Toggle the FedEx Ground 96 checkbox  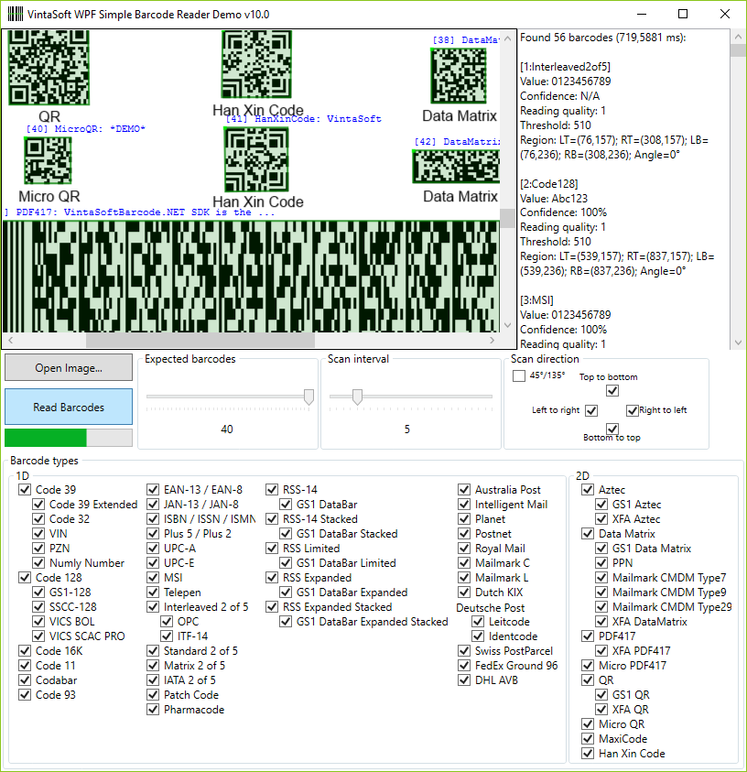[463, 665]
